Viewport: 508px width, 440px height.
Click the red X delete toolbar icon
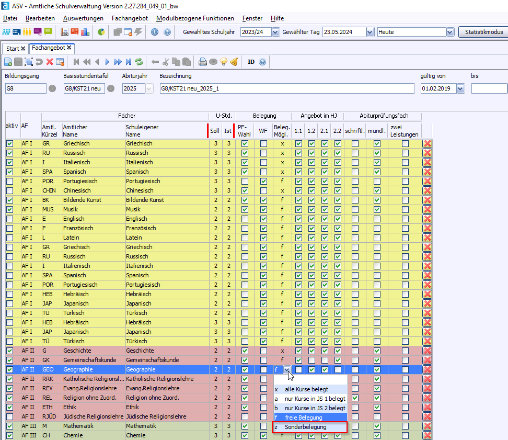tap(50, 62)
